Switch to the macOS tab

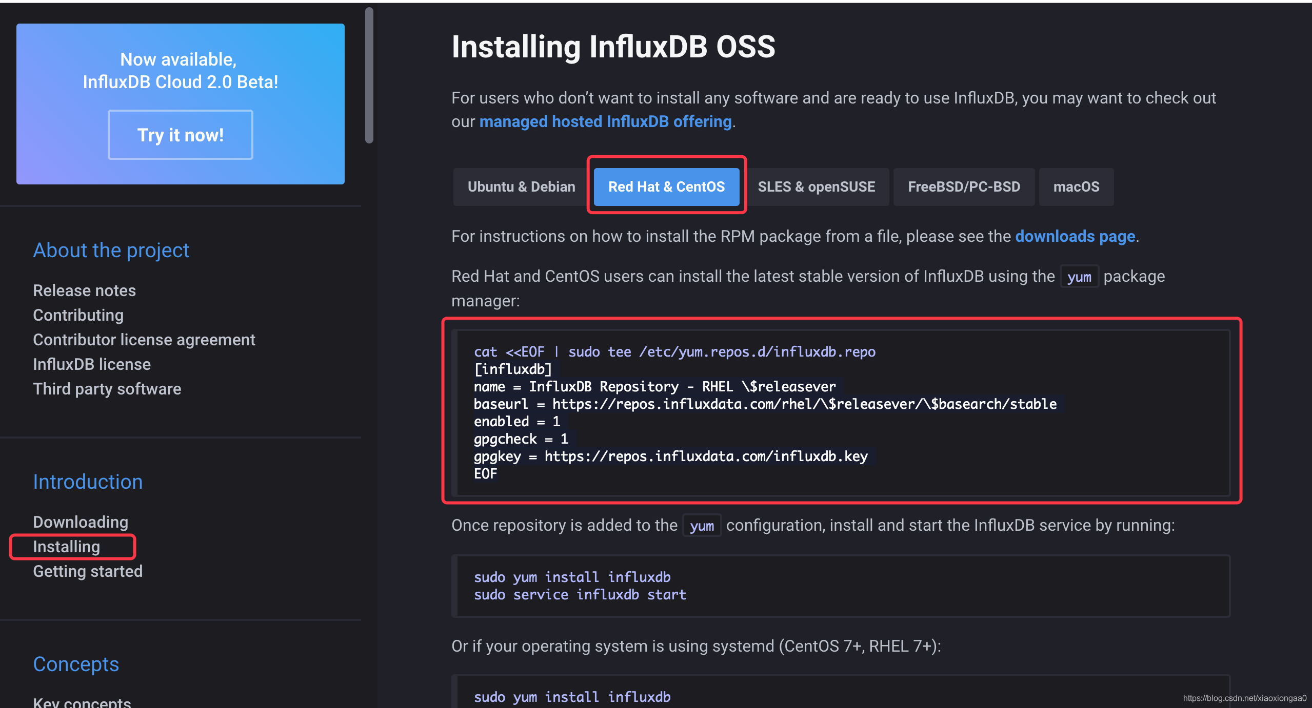(1076, 187)
